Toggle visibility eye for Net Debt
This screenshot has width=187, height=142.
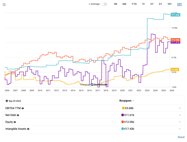[18, 115]
